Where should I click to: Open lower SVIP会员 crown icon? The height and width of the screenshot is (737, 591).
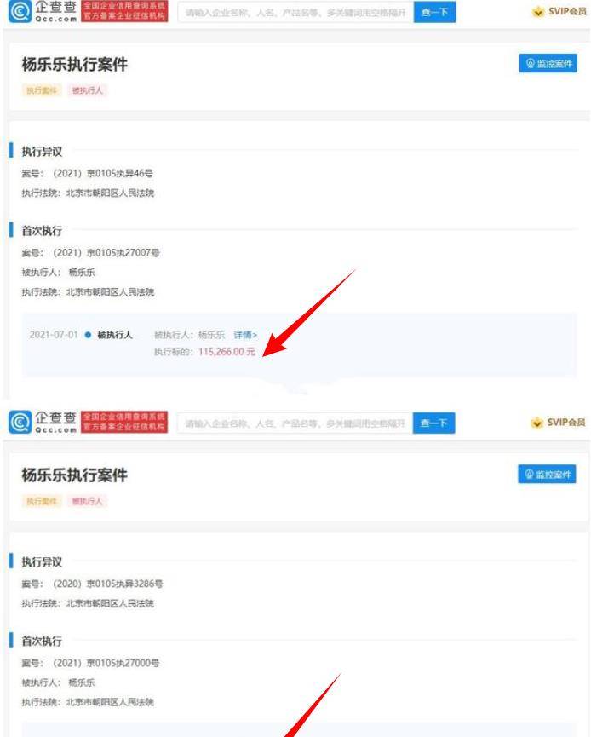coord(537,423)
